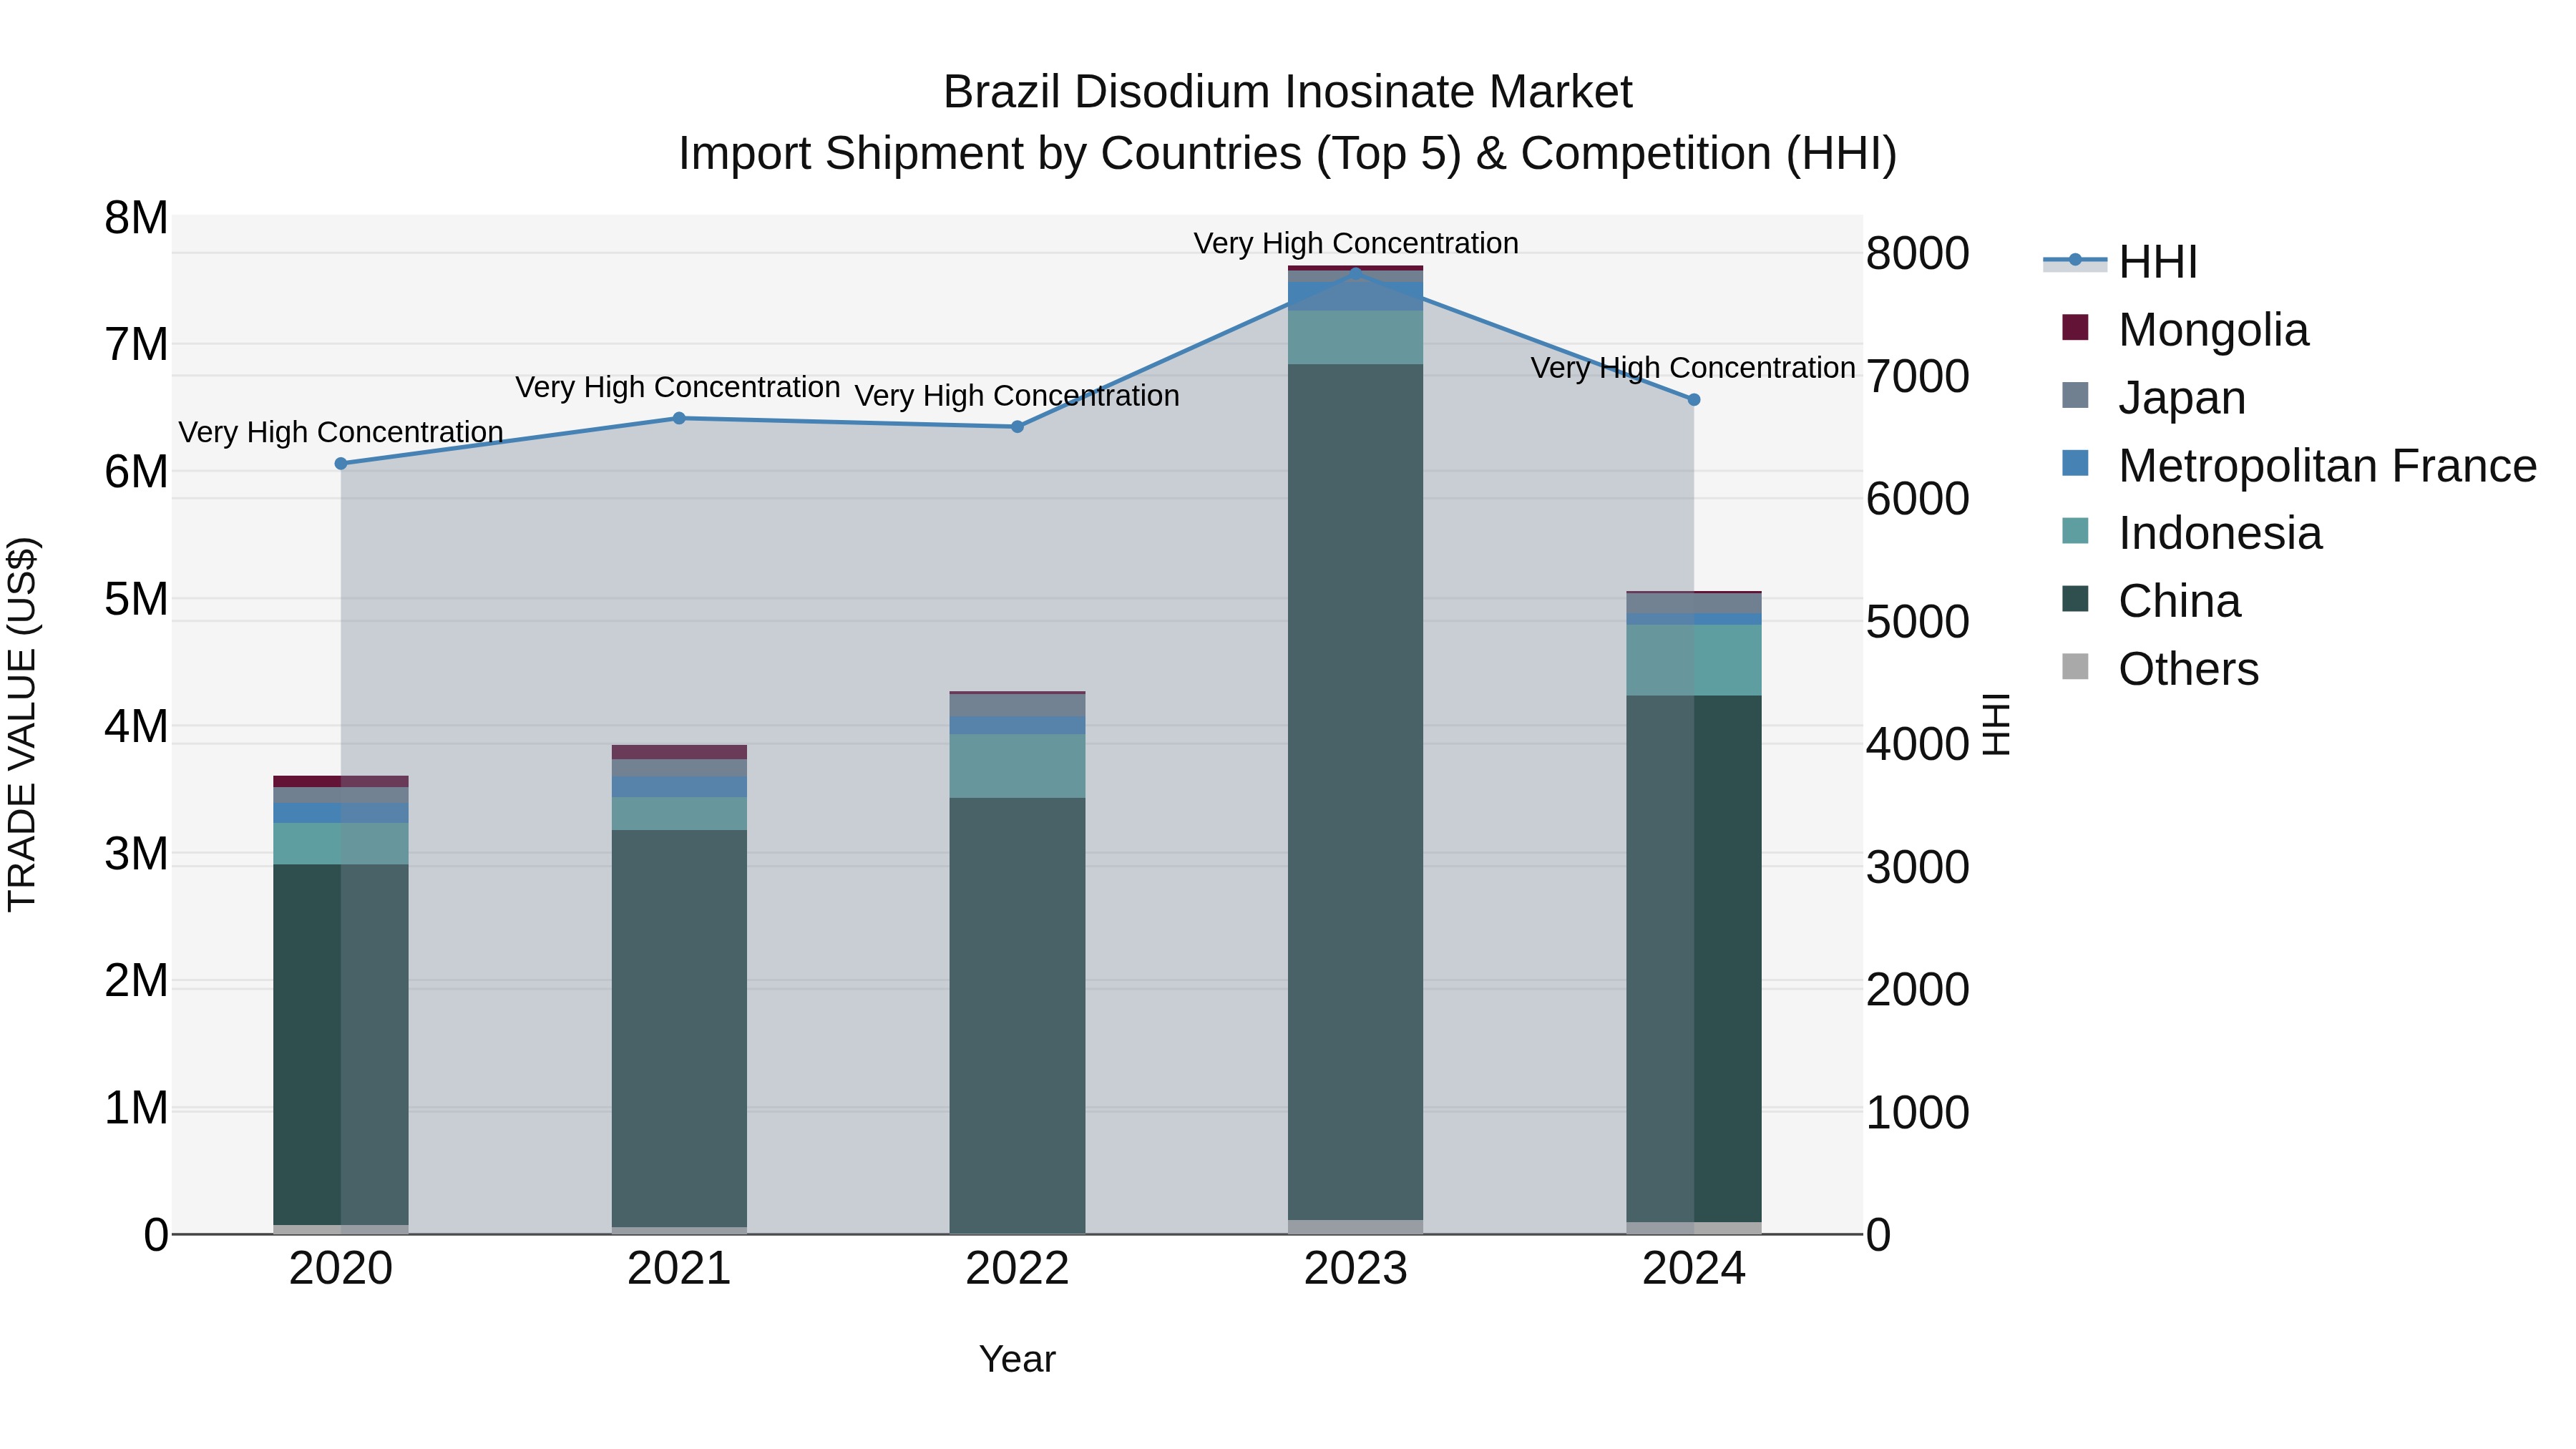Toggle the China legend label
Image resolution: width=2576 pixels, height=1449 pixels.
(2179, 601)
